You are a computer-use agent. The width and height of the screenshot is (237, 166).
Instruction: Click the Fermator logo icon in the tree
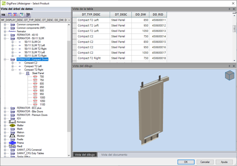12,32
